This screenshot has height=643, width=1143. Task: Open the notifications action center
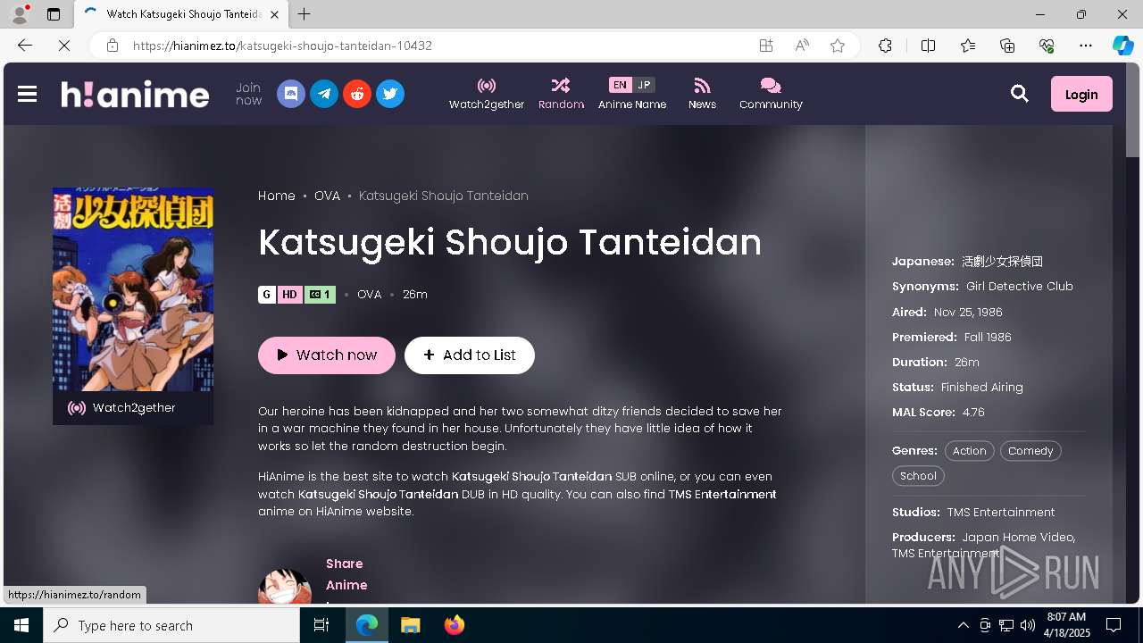tap(1114, 625)
